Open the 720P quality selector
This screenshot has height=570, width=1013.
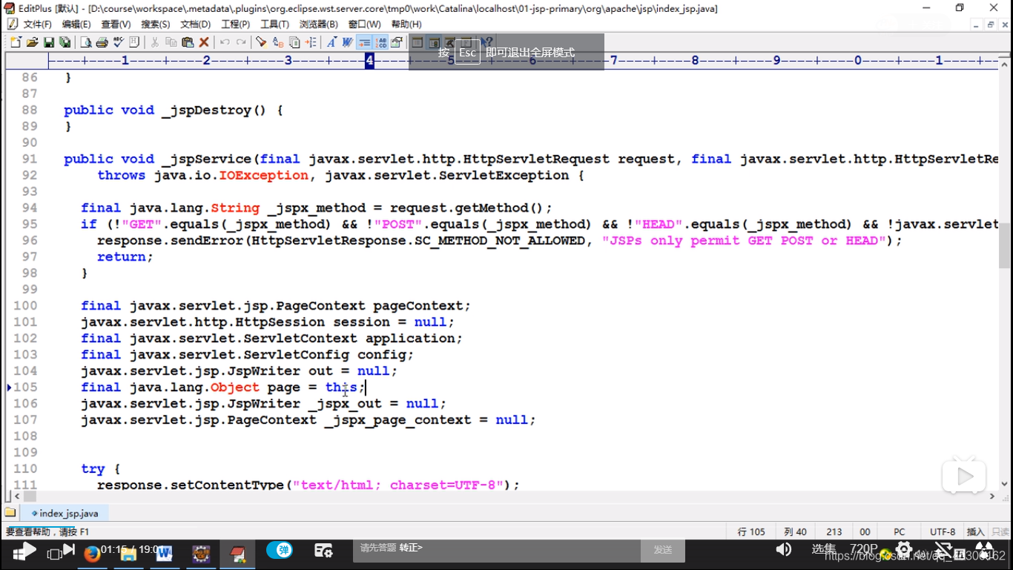point(864,549)
